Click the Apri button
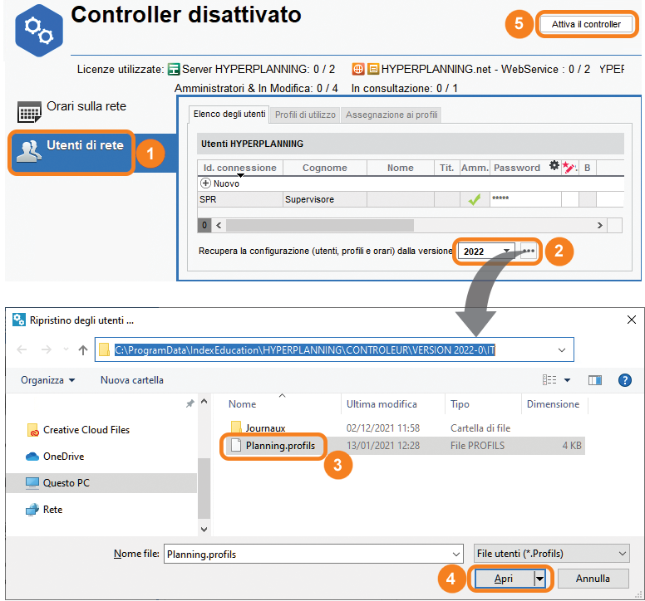The height and width of the screenshot is (601, 645). (x=504, y=579)
